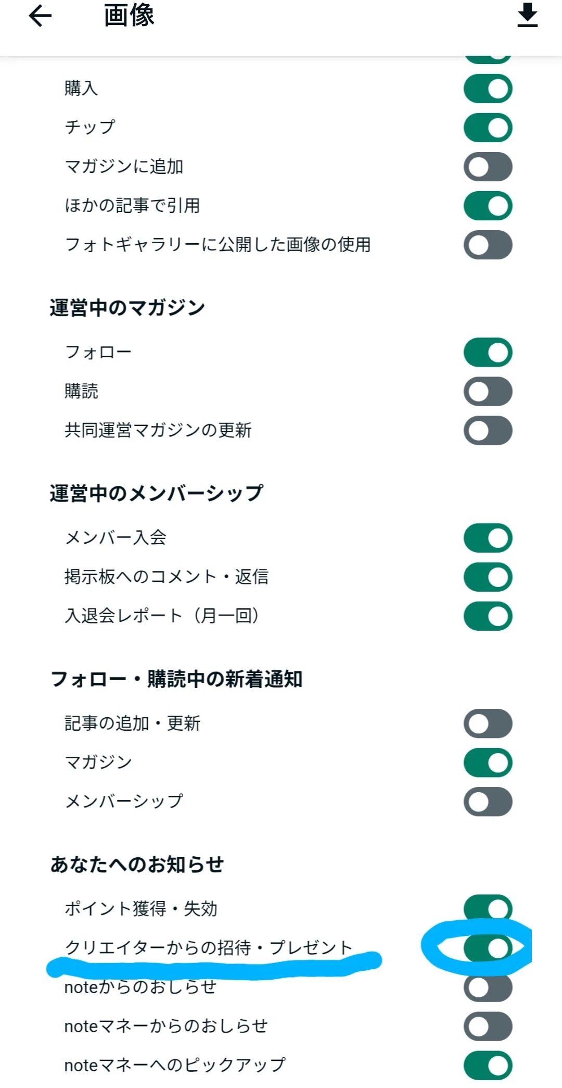Turn off the フォロー toggle under 運営中のマガジン
The image size is (562, 1088).
488,353
